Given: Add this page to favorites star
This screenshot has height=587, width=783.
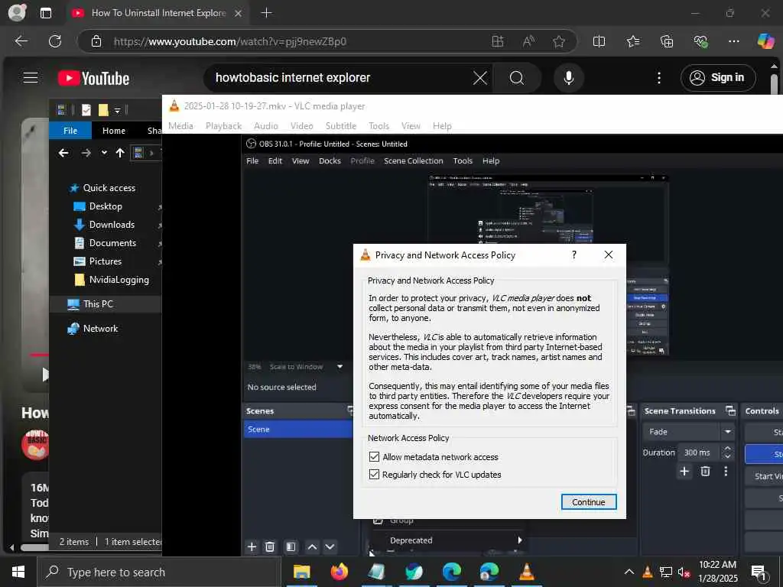Looking at the screenshot, I should click(x=559, y=41).
